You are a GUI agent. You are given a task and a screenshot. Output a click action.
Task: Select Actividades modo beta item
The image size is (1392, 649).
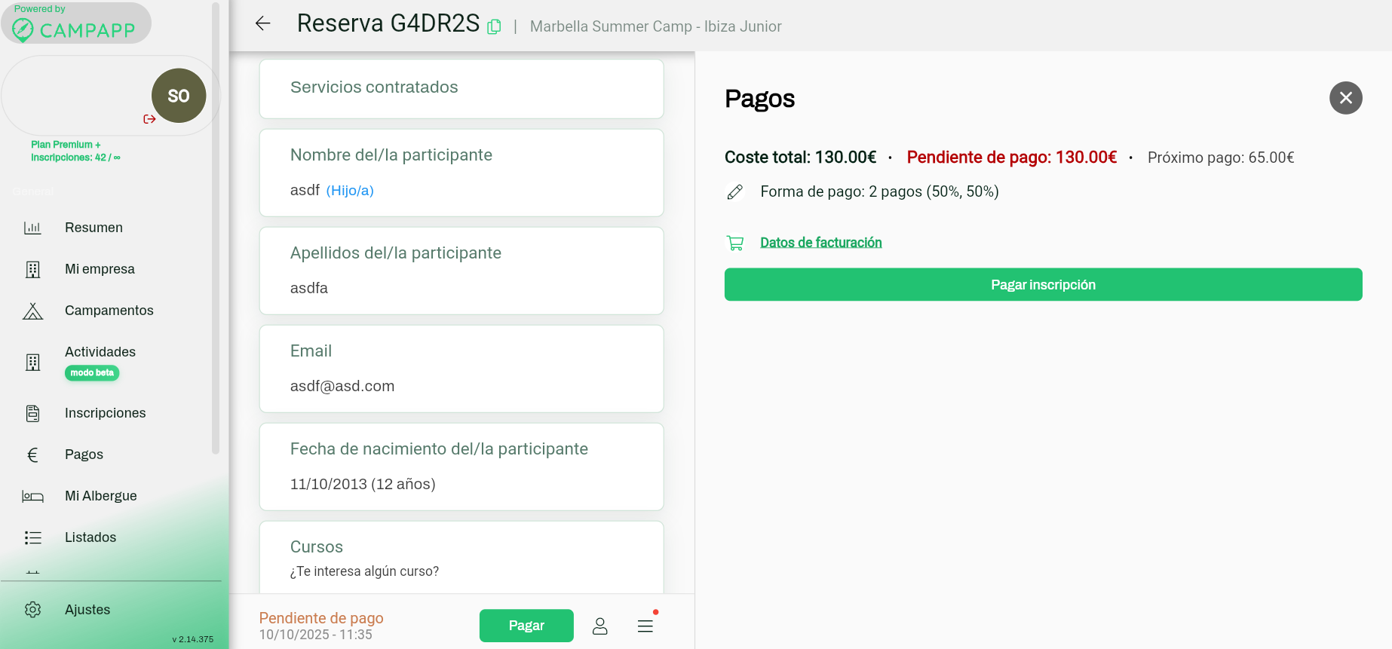[x=100, y=353]
